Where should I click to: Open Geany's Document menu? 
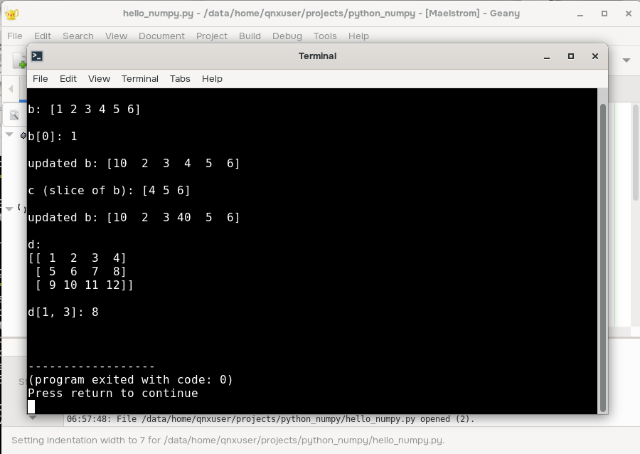(x=161, y=36)
